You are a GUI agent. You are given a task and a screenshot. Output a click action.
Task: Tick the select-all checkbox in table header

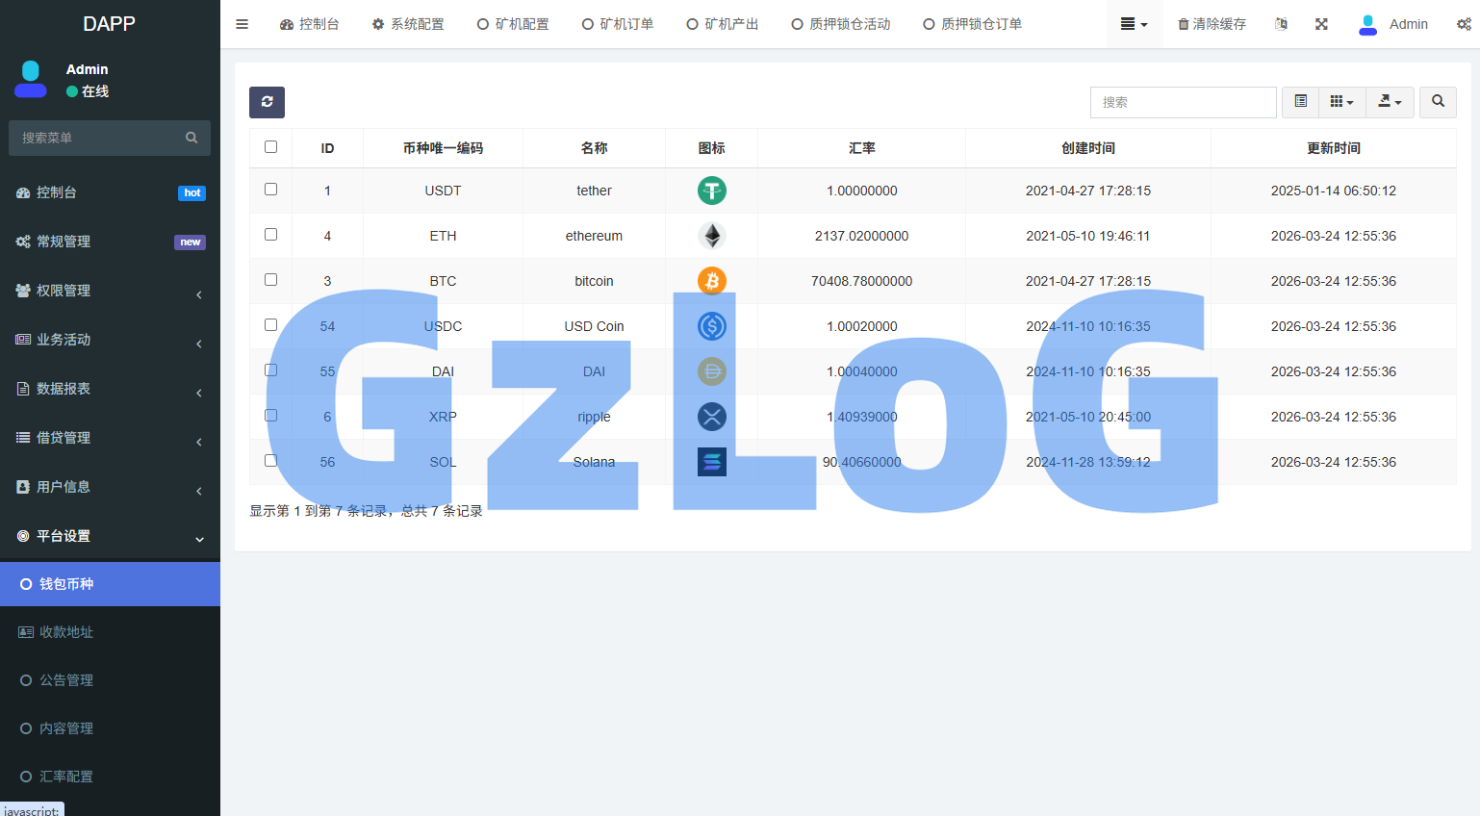click(270, 146)
